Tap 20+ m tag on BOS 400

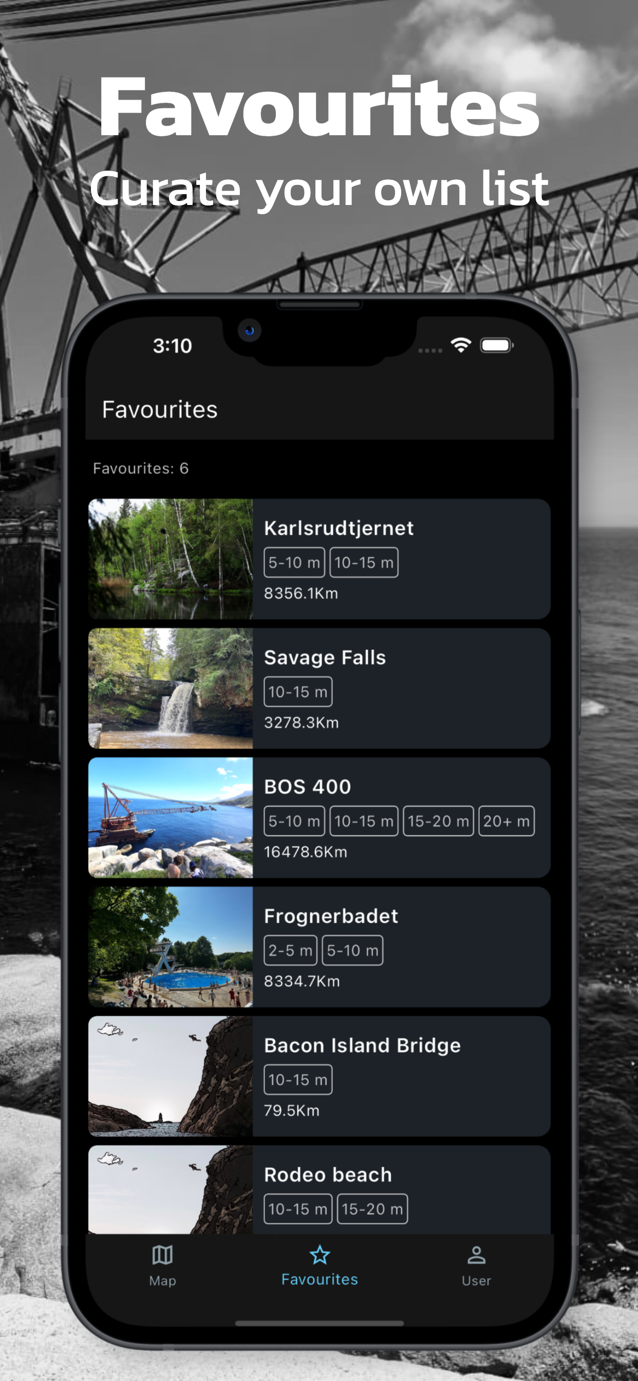click(x=506, y=821)
